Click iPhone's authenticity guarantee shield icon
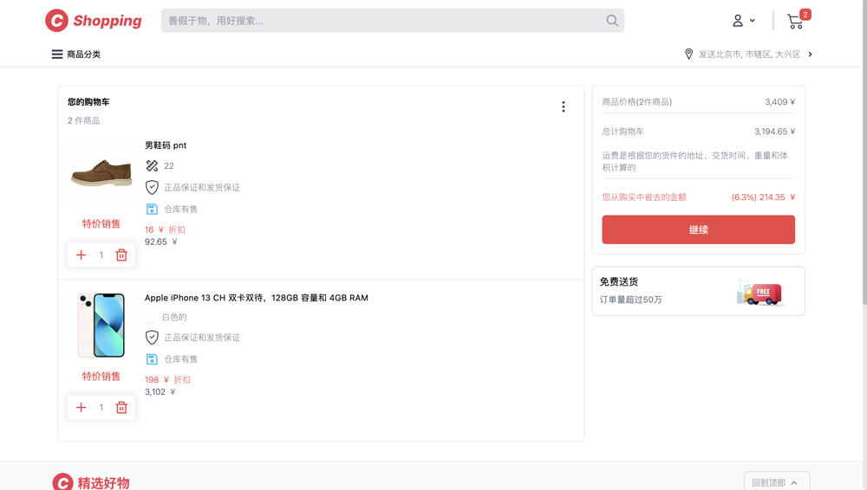 click(x=152, y=338)
